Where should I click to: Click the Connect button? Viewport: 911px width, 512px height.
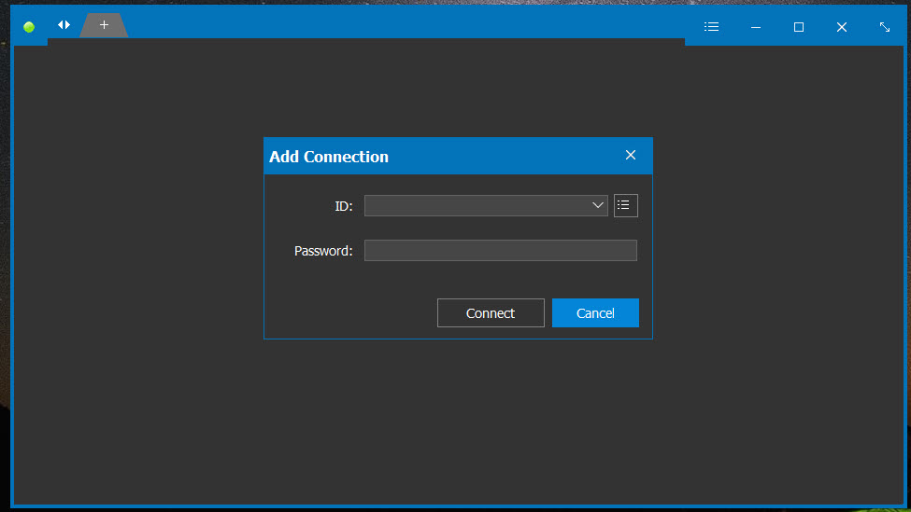tap(491, 313)
